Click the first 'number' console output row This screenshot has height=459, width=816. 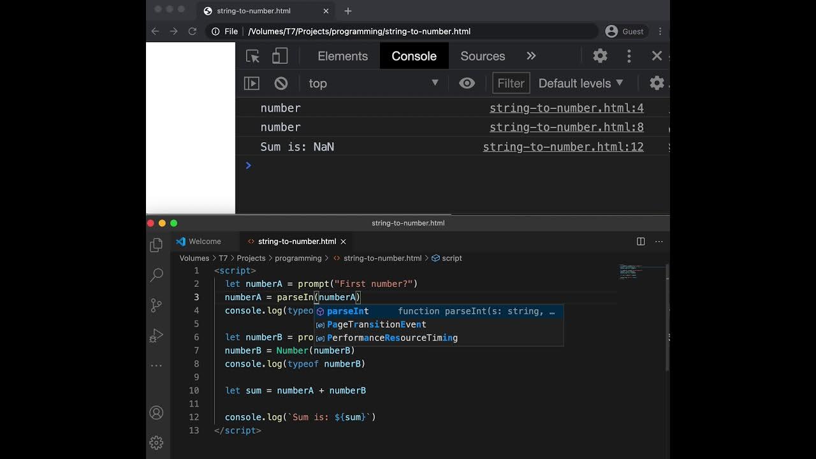(x=453, y=108)
